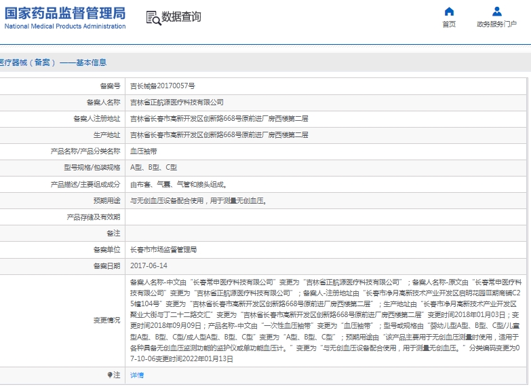Click the 产品名称/产品分类名称 label
Screen dimensions: 531x387
[x=85, y=151]
